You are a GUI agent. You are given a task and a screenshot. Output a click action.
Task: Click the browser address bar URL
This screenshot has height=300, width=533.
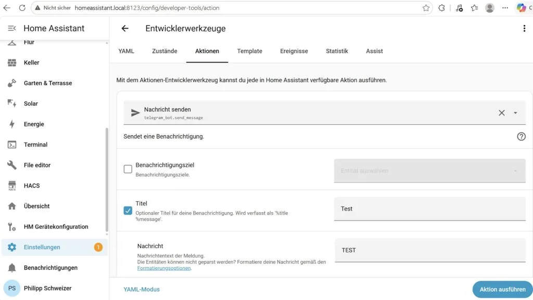point(147,8)
